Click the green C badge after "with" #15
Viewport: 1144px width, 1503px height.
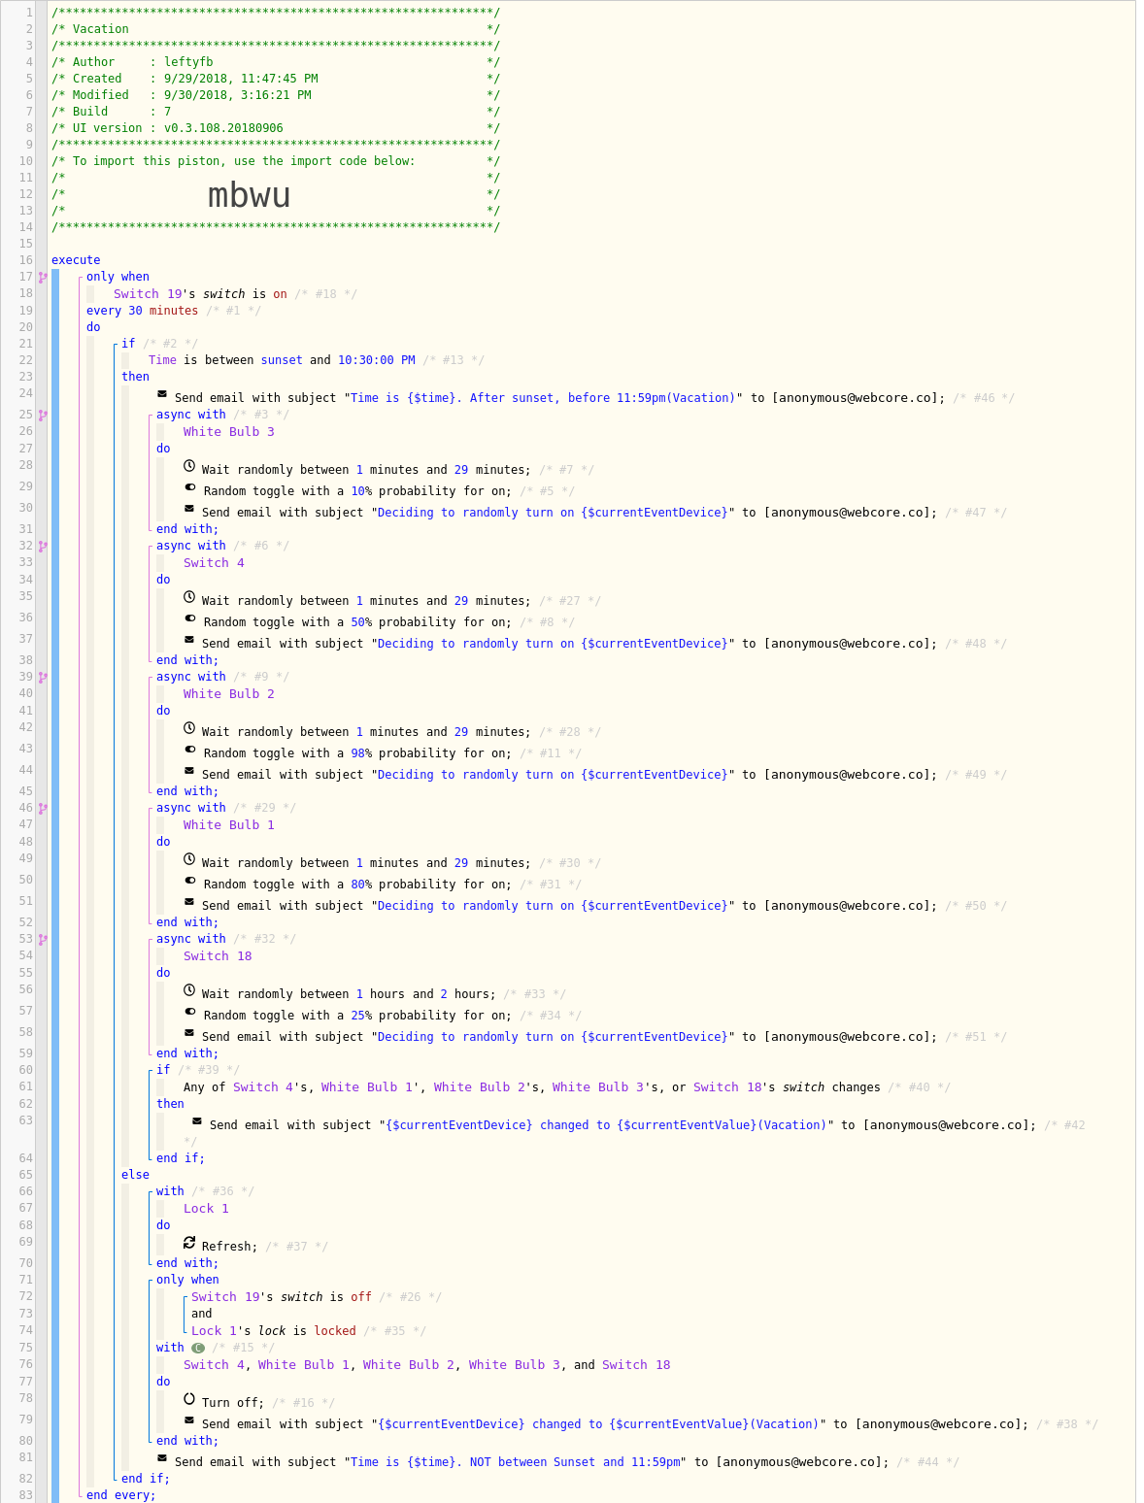[198, 1348]
